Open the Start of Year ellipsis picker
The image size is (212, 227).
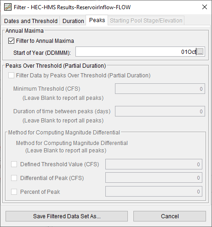[x=200, y=52]
